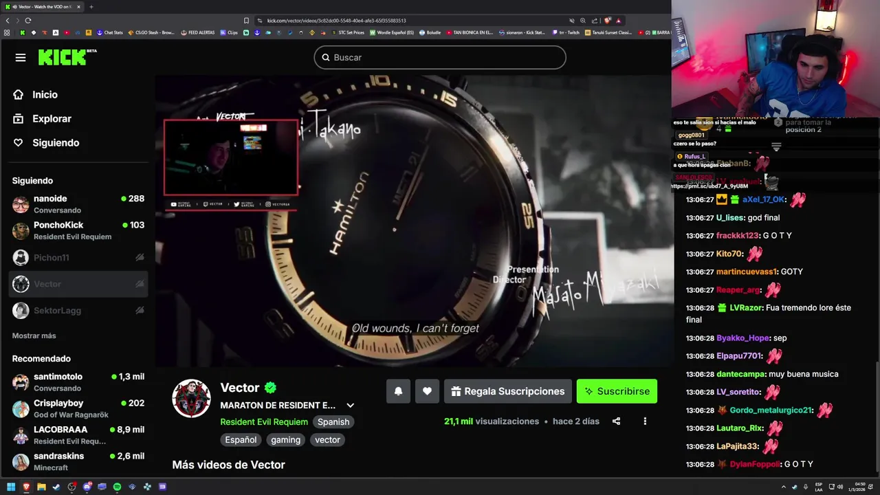The image size is (880, 495).
Task: Open Discord from taskbar
Action: pyautogui.click(x=87, y=487)
